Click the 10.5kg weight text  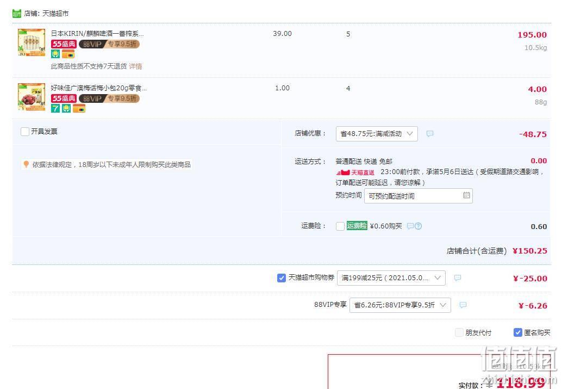pyautogui.click(x=536, y=48)
